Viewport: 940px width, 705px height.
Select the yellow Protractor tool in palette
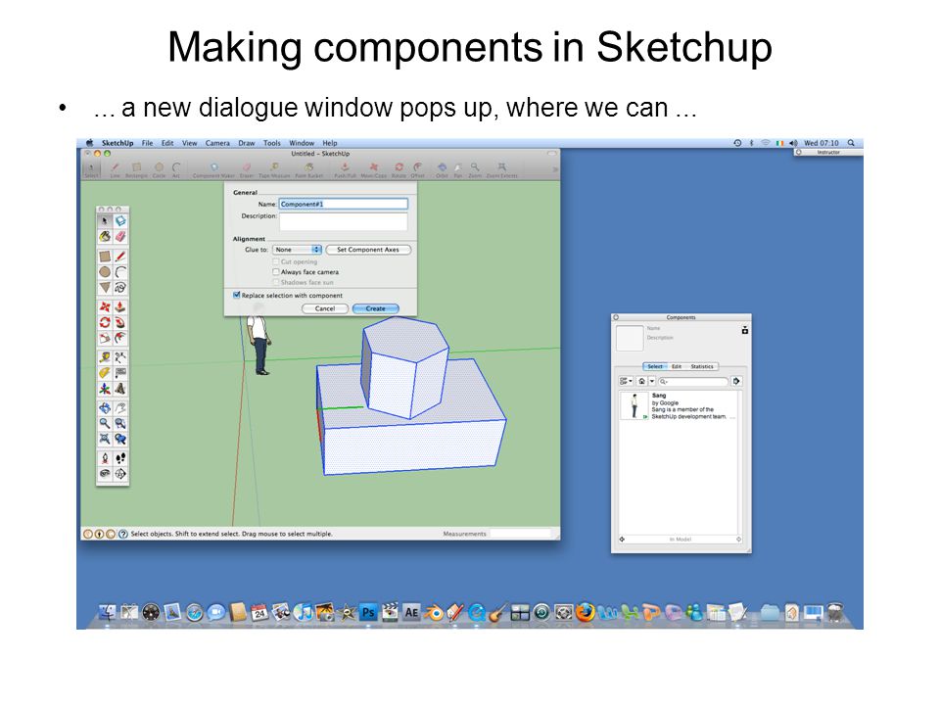[x=105, y=373]
